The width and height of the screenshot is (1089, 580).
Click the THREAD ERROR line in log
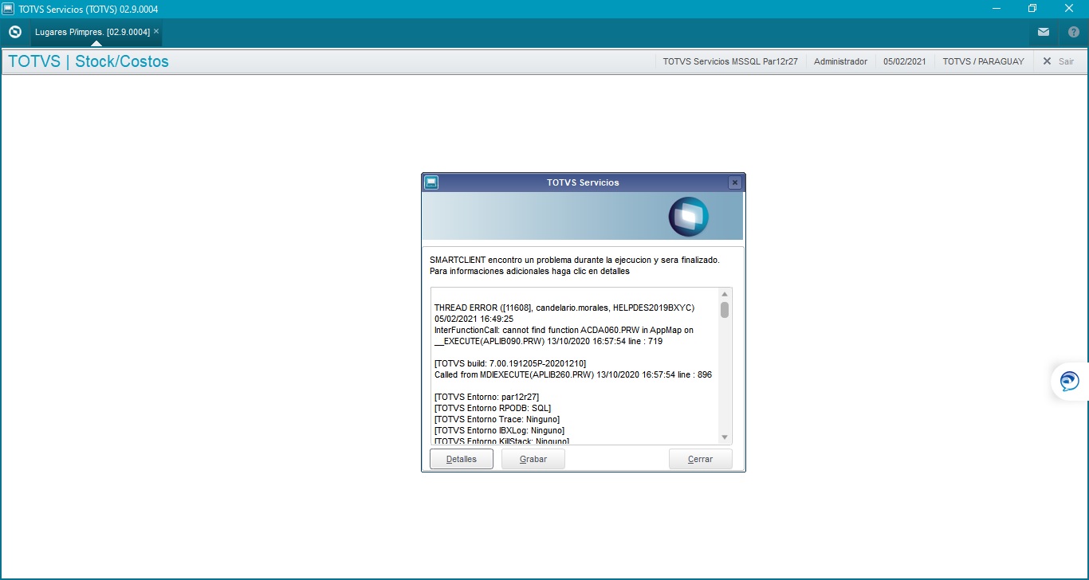[564, 308]
